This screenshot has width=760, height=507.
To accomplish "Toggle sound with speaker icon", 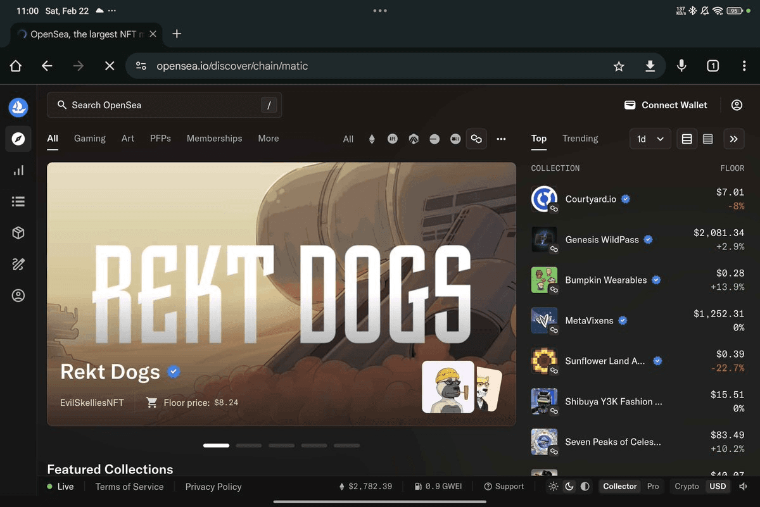I will (x=743, y=486).
